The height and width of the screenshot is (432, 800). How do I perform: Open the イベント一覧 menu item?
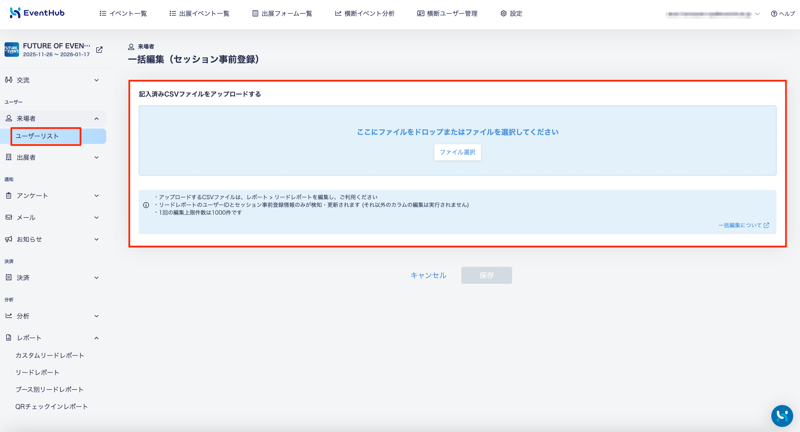click(123, 13)
